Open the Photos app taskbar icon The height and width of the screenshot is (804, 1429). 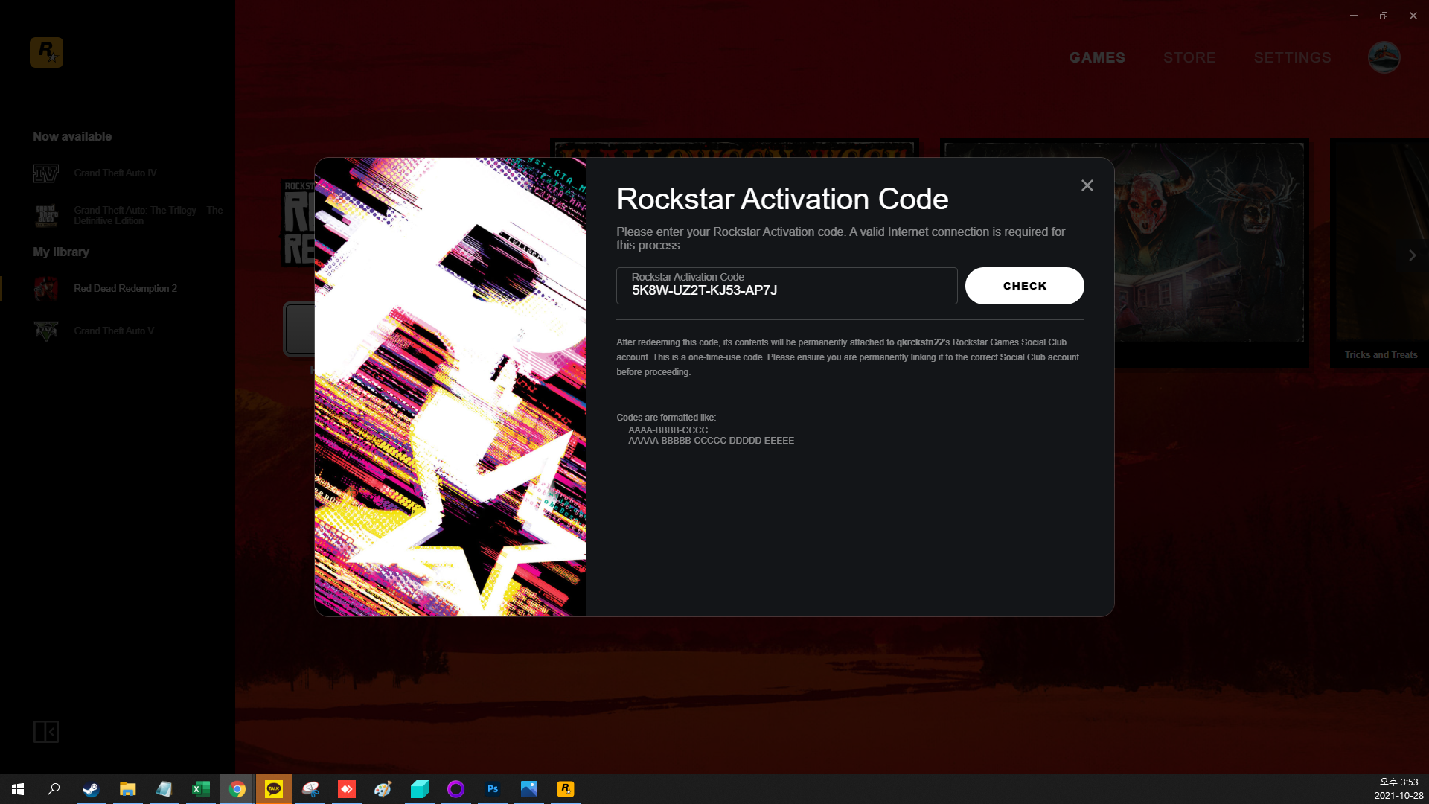(x=529, y=789)
